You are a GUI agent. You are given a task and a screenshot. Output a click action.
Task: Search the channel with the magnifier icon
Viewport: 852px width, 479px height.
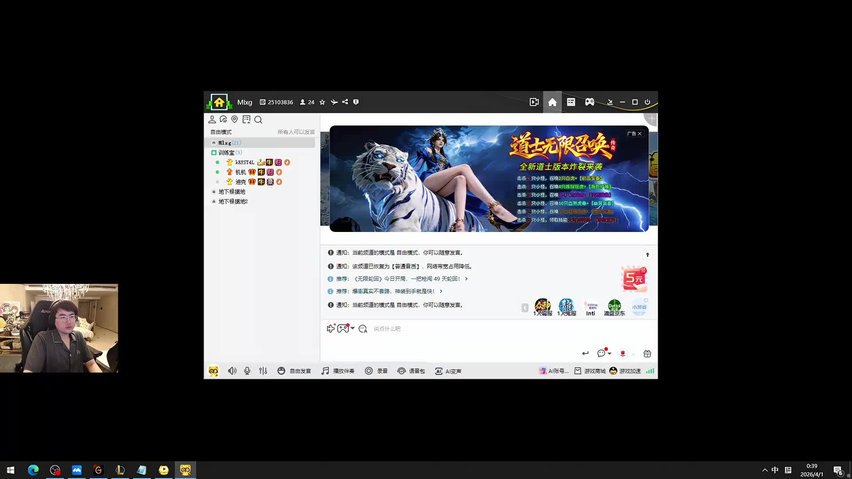[258, 120]
